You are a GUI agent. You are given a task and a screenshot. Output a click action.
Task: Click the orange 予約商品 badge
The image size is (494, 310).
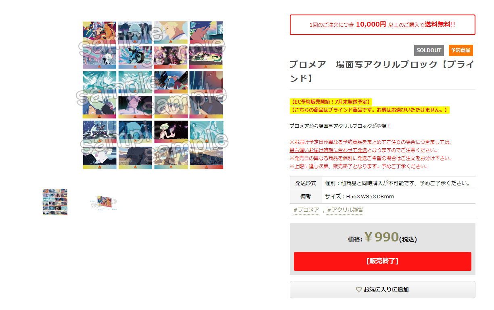click(x=461, y=50)
